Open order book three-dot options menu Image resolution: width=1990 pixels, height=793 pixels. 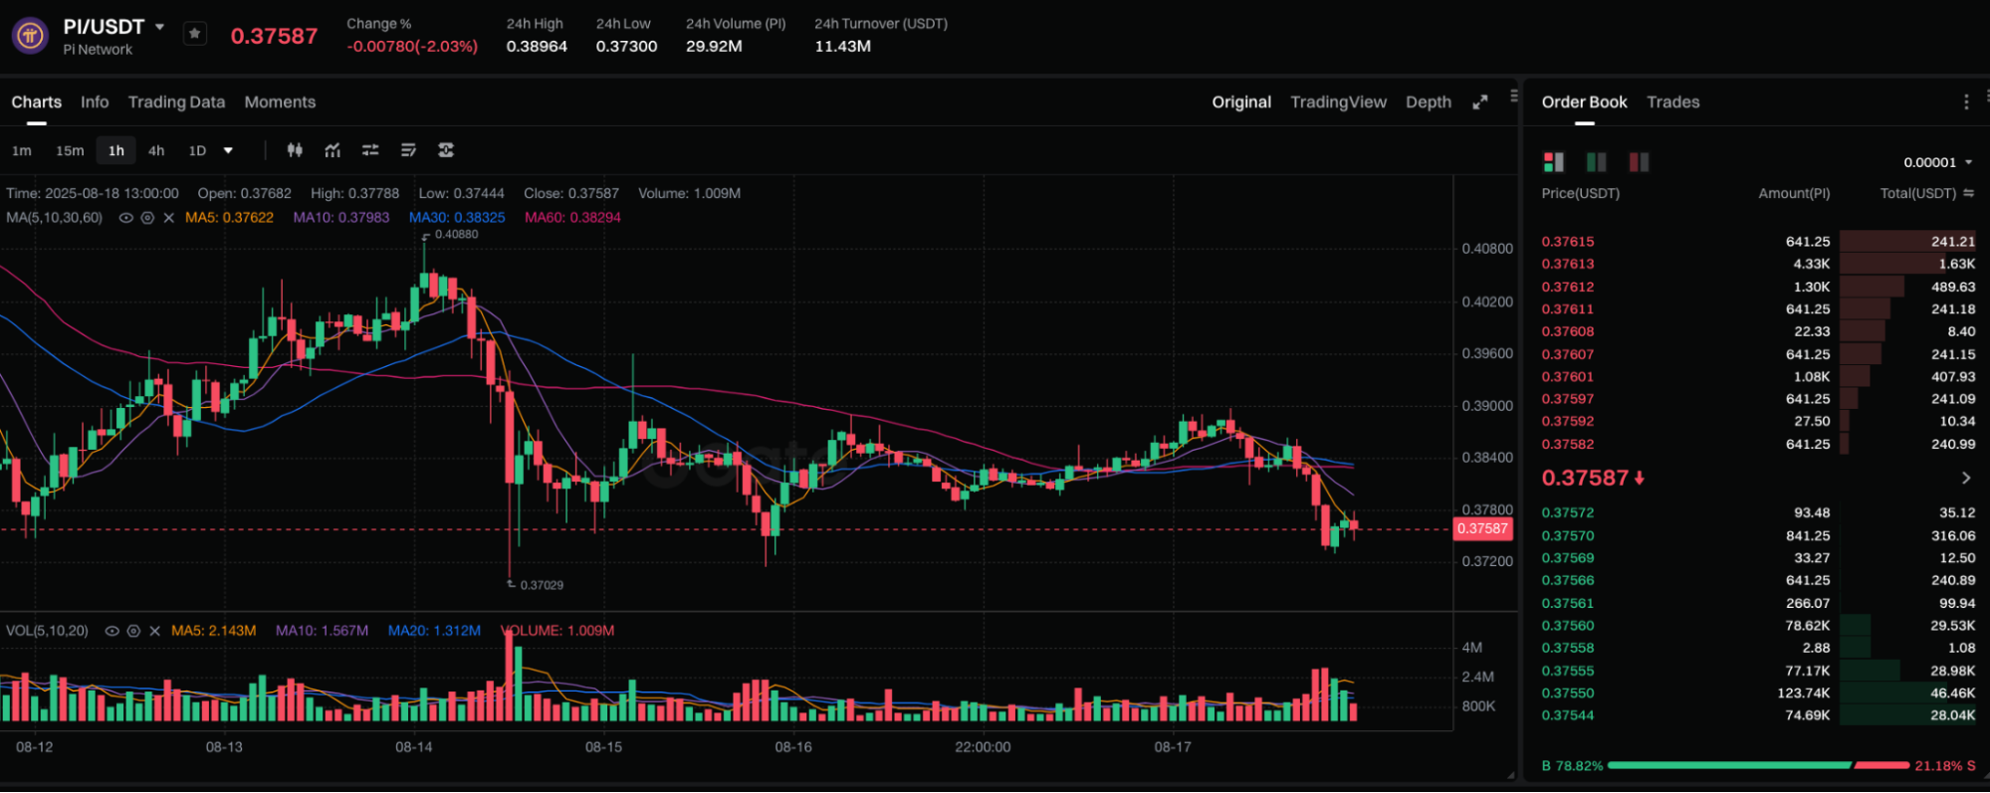point(1965,102)
